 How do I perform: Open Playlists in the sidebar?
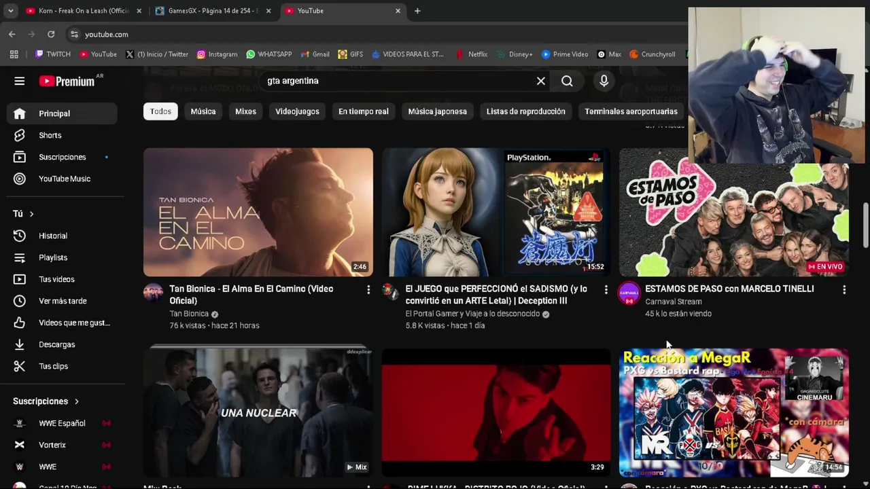62,257
